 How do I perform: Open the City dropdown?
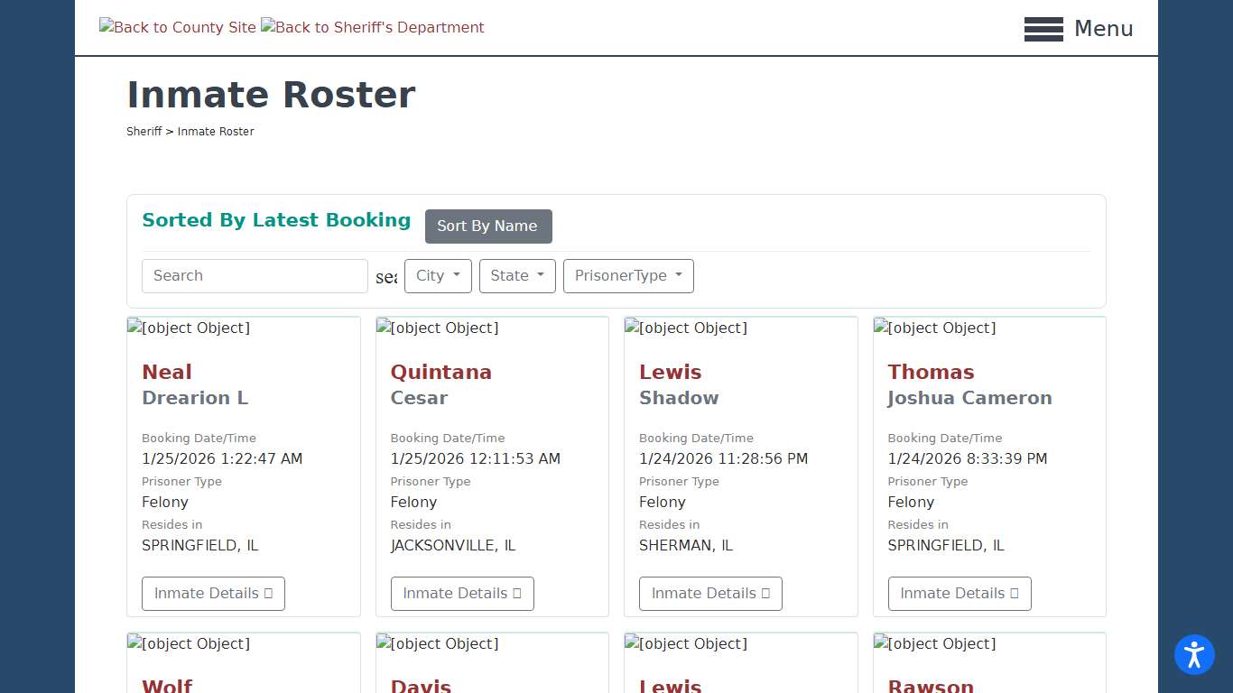point(438,276)
